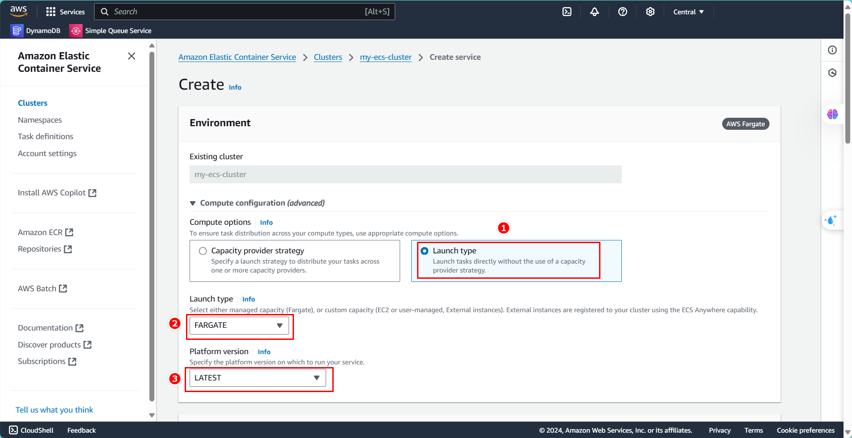The width and height of the screenshot is (852, 438).
Task: Open the FARGATE launch type dropdown
Action: coord(239,325)
